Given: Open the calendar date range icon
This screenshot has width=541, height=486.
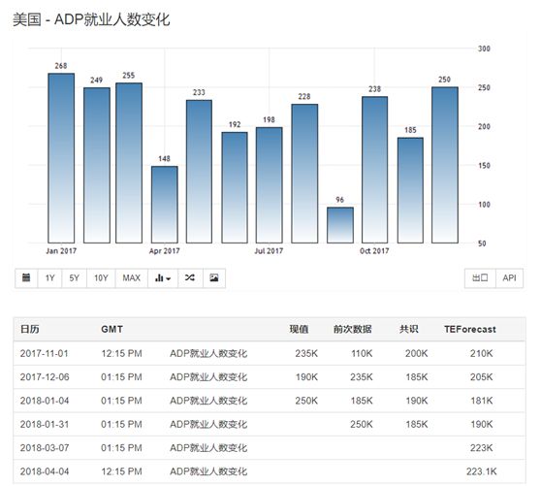Looking at the screenshot, I should tap(26, 277).
